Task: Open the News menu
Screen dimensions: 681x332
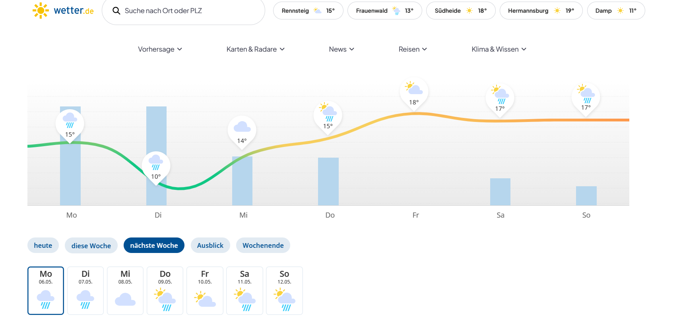Action: (x=341, y=49)
